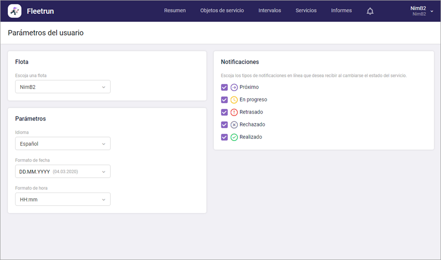Click the Realizado green checkmark icon
Viewport: 441px width, 260px height.
[234, 137]
